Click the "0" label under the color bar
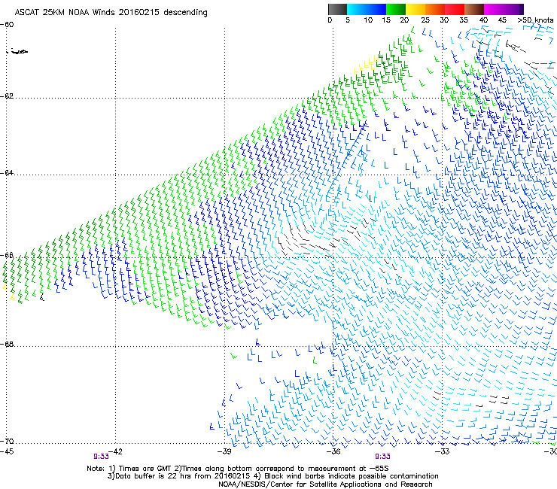The height and width of the screenshot is (489, 557). [330, 20]
